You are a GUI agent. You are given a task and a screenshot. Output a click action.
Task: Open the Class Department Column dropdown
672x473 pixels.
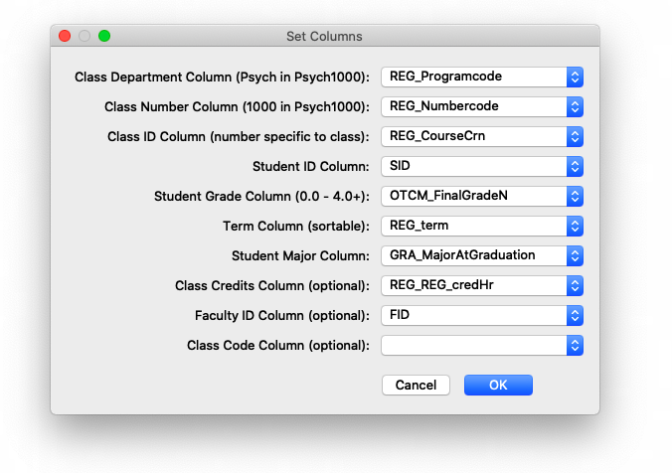coord(482,77)
